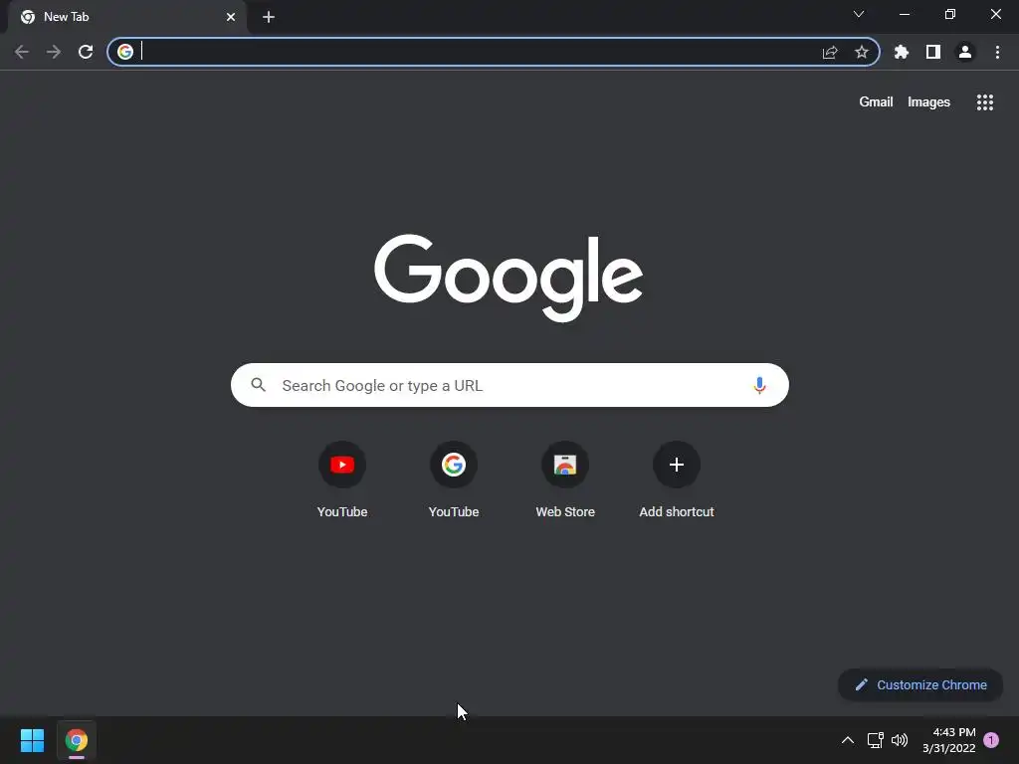This screenshot has height=764, width=1019.
Task: Close the New Tab tab
Action: pos(231,17)
